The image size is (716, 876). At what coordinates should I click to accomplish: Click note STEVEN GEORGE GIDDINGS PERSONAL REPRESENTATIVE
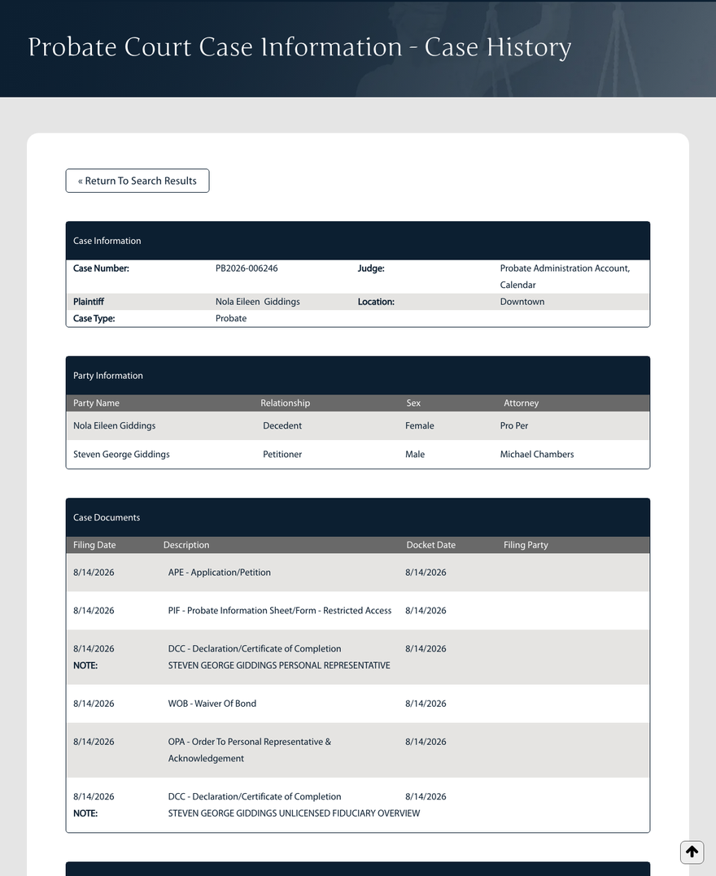[x=279, y=665]
